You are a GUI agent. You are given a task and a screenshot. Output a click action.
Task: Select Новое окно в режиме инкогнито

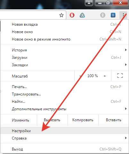coord(64,39)
